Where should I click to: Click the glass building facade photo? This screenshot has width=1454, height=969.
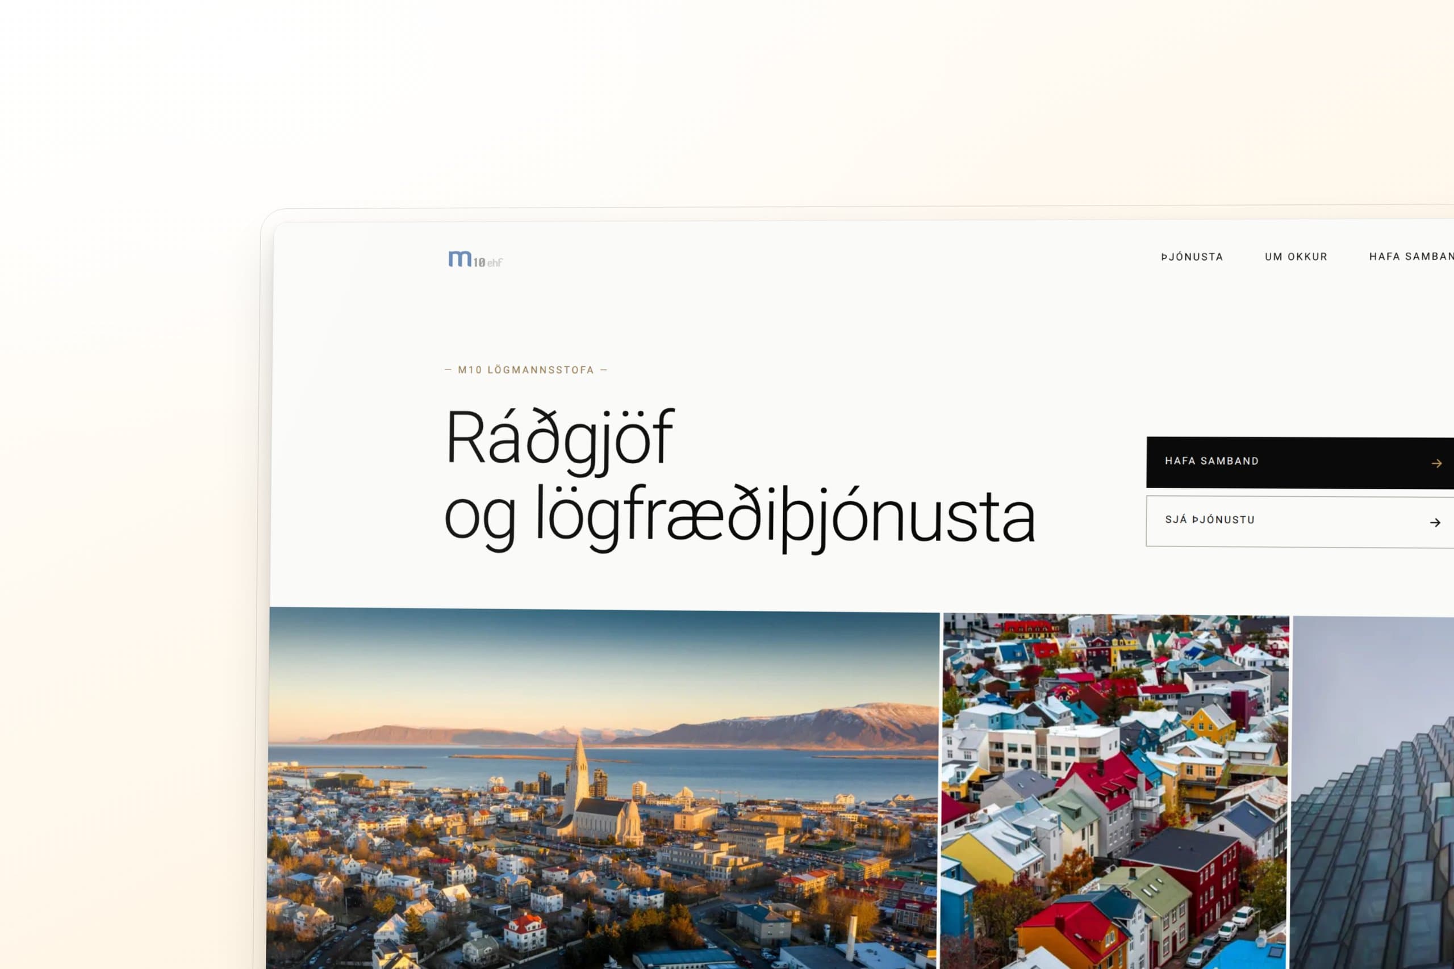click(1372, 792)
